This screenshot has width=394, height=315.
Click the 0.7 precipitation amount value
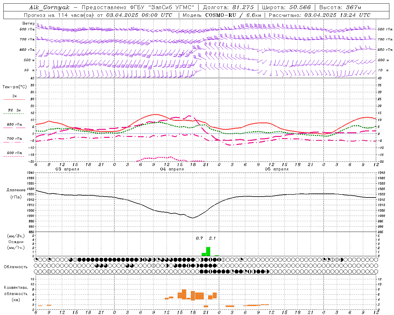(x=199, y=238)
